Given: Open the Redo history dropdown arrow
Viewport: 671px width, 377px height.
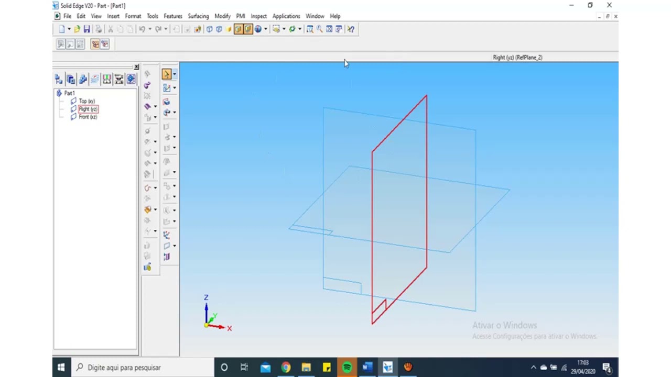Looking at the screenshot, I should click(165, 29).
